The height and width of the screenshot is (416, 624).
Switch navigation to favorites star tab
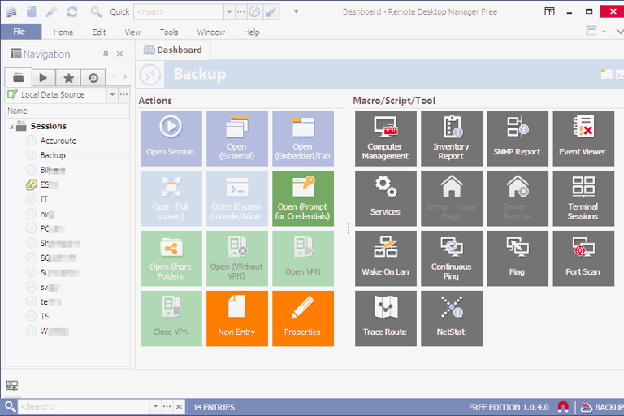[x=68, y=78]
